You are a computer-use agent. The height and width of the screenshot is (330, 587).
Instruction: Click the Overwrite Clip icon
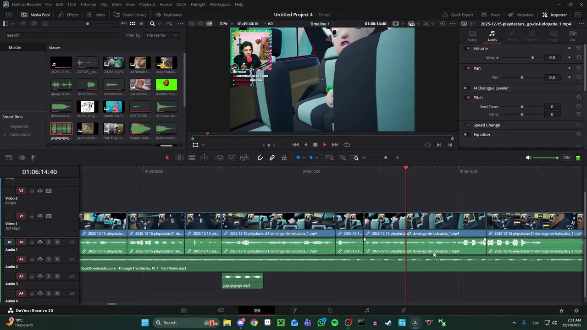[x=232, y=158]
